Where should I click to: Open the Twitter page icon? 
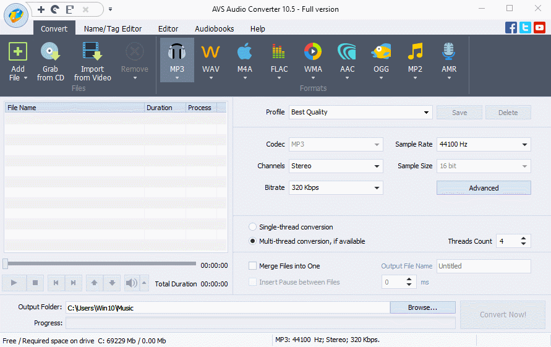[x=526, y=27]
